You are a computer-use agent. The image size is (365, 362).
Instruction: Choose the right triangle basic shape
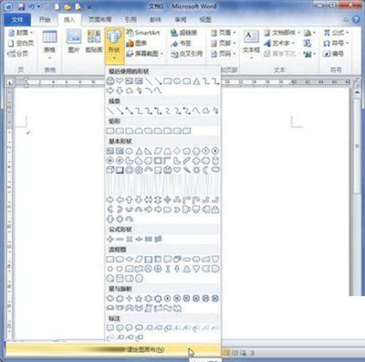click(x=149, y=151)
